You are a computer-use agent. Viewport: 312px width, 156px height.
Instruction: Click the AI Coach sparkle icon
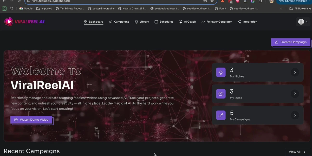point(180,22)
